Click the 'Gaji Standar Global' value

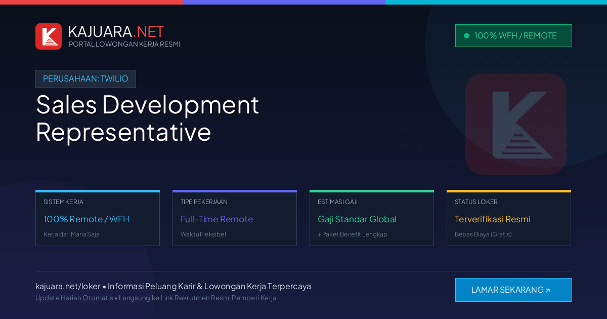357,219
